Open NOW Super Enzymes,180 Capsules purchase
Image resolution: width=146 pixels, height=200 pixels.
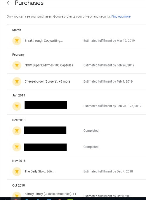coord(49,65)
